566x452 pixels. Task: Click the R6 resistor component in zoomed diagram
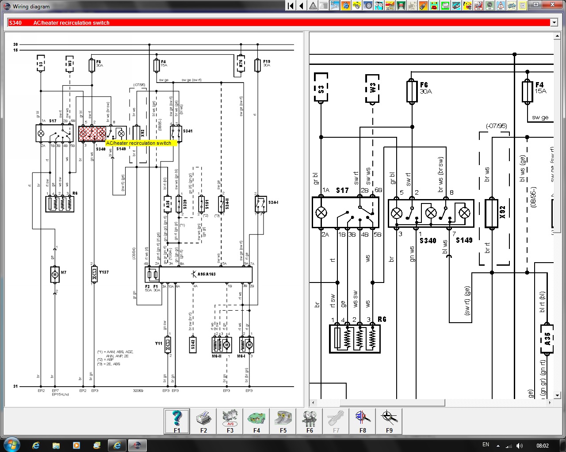tap(355, 339)
